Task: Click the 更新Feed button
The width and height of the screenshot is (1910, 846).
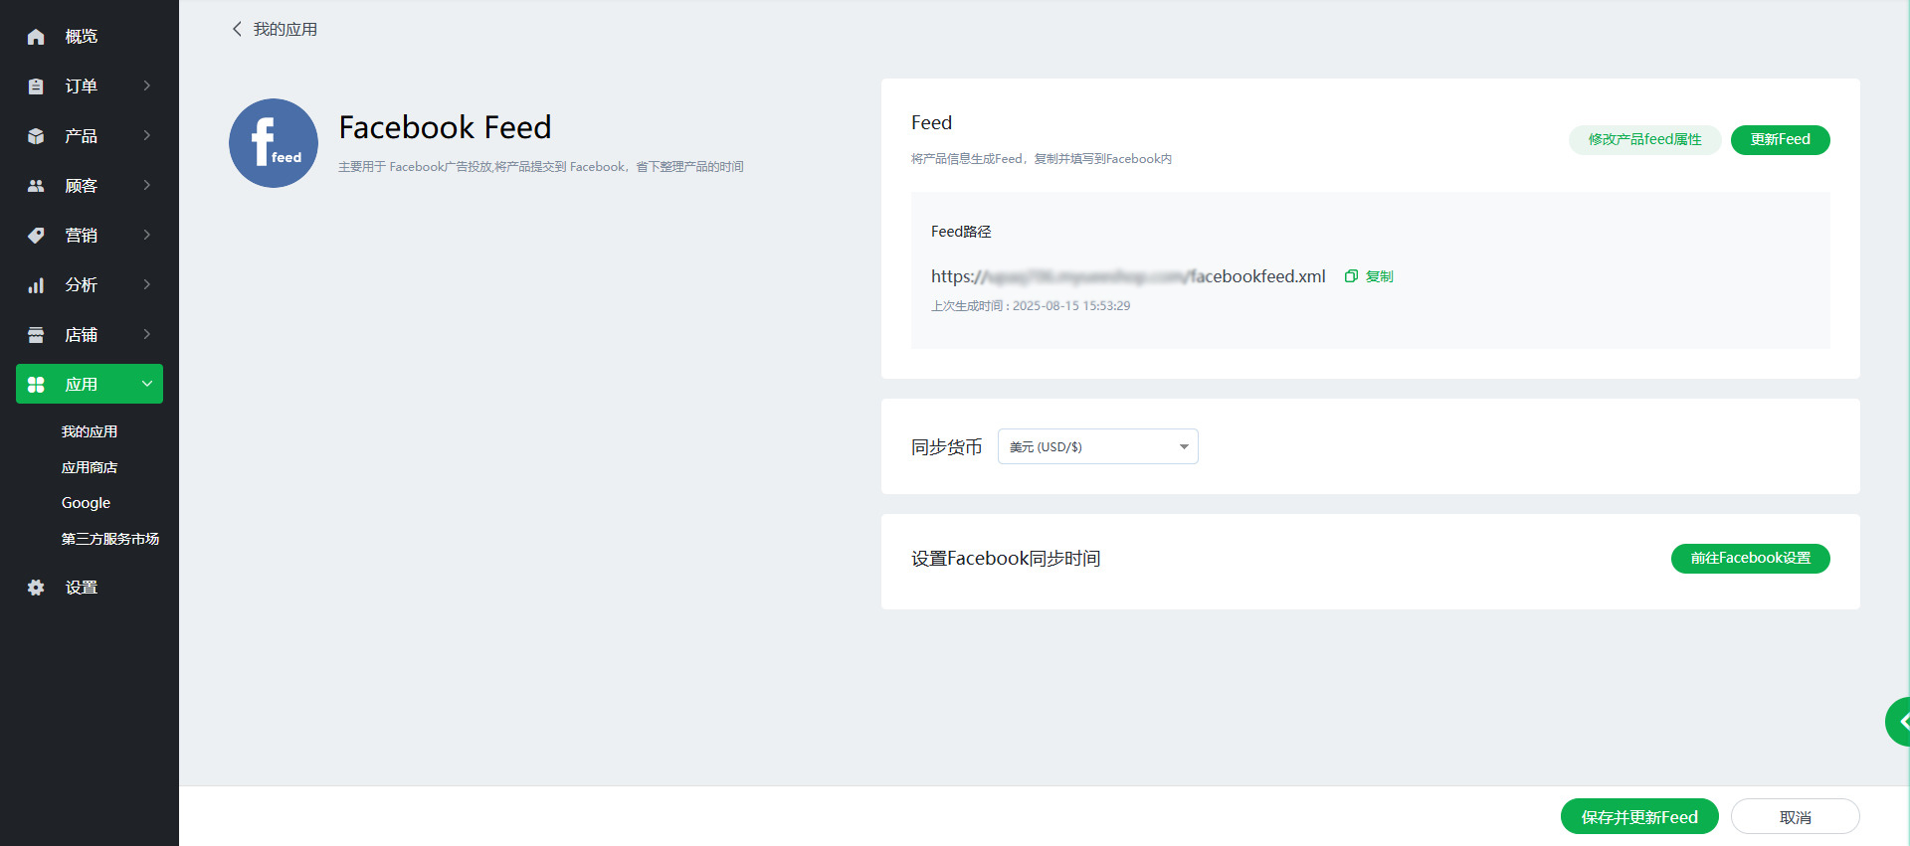Action: [x=1781, y=139]
